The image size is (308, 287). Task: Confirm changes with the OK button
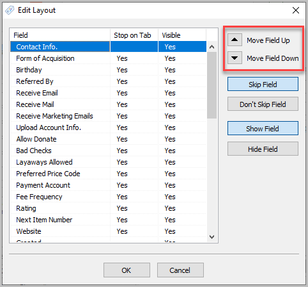pyautogui.click(x=127, y=270)
